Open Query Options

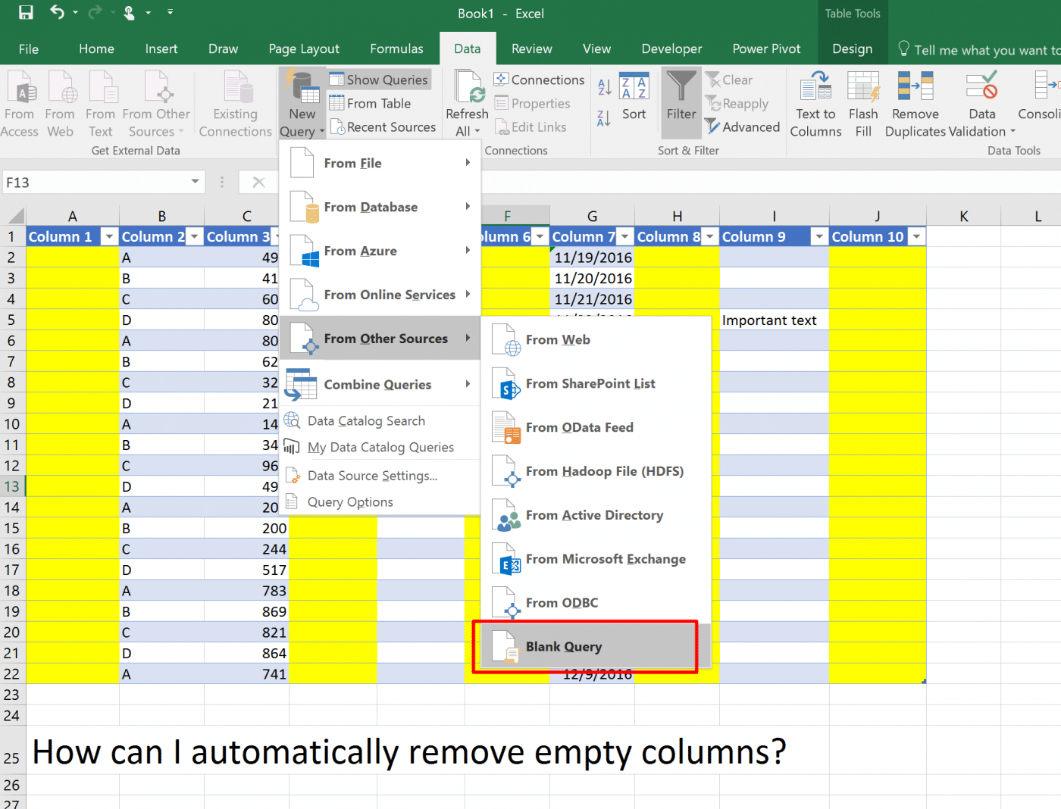click(x=380, y=502)
